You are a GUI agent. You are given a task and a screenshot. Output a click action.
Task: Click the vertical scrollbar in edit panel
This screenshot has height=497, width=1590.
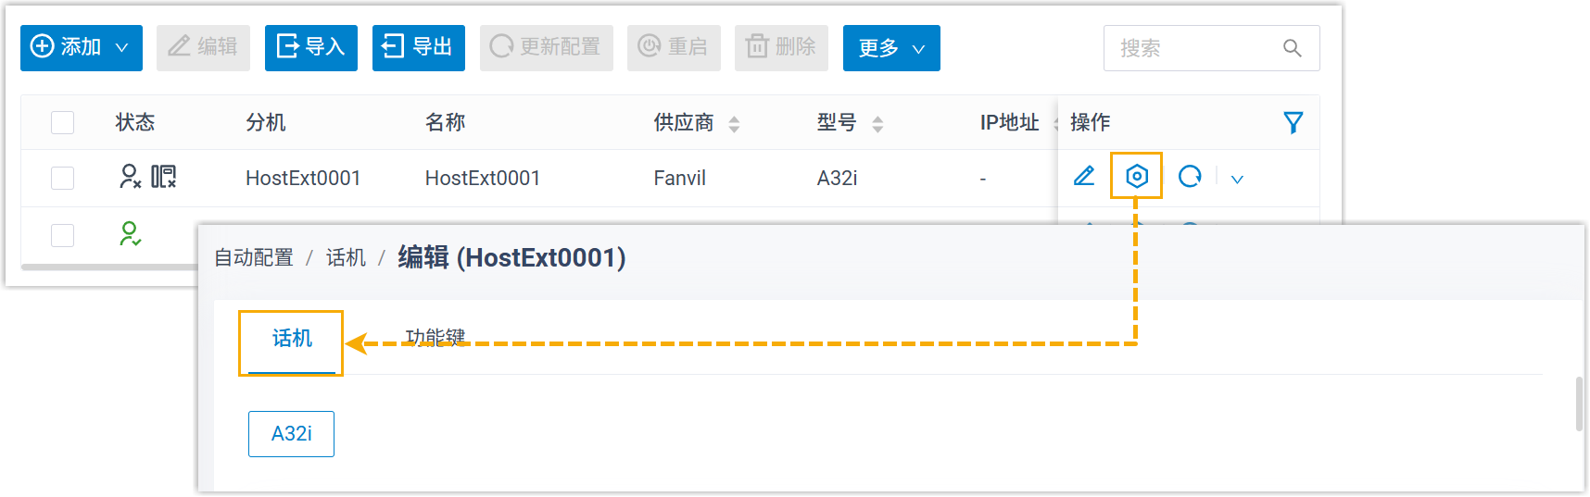1579,404
